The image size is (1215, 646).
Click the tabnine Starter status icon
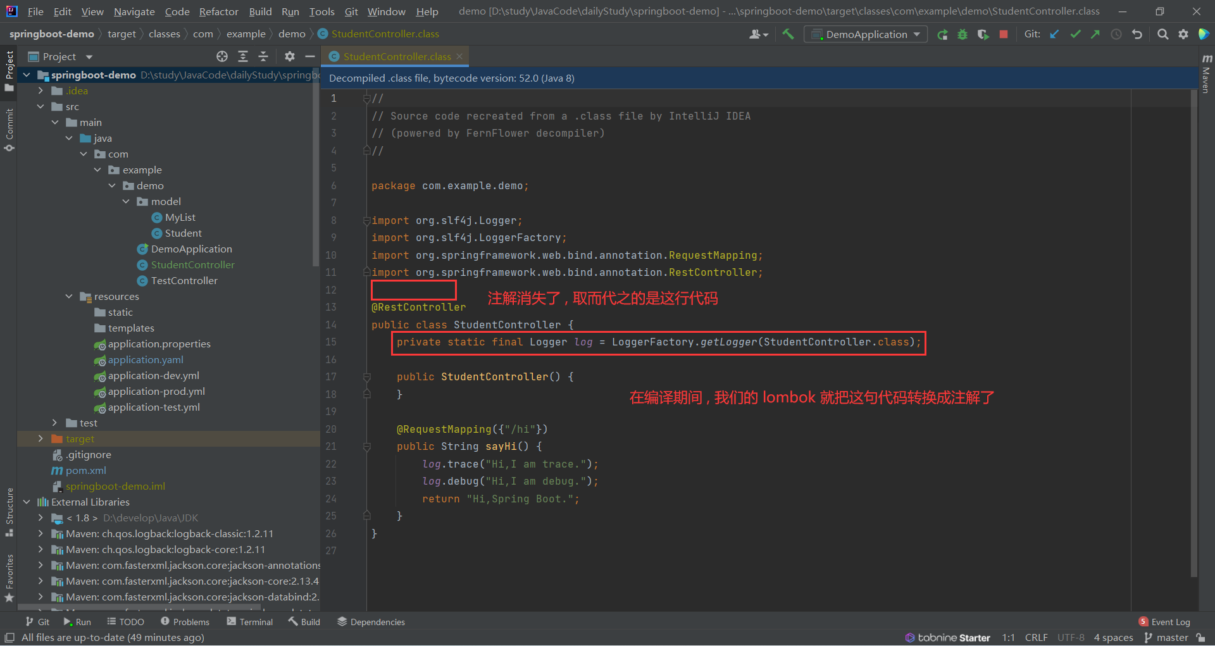[x=948, y=638]
